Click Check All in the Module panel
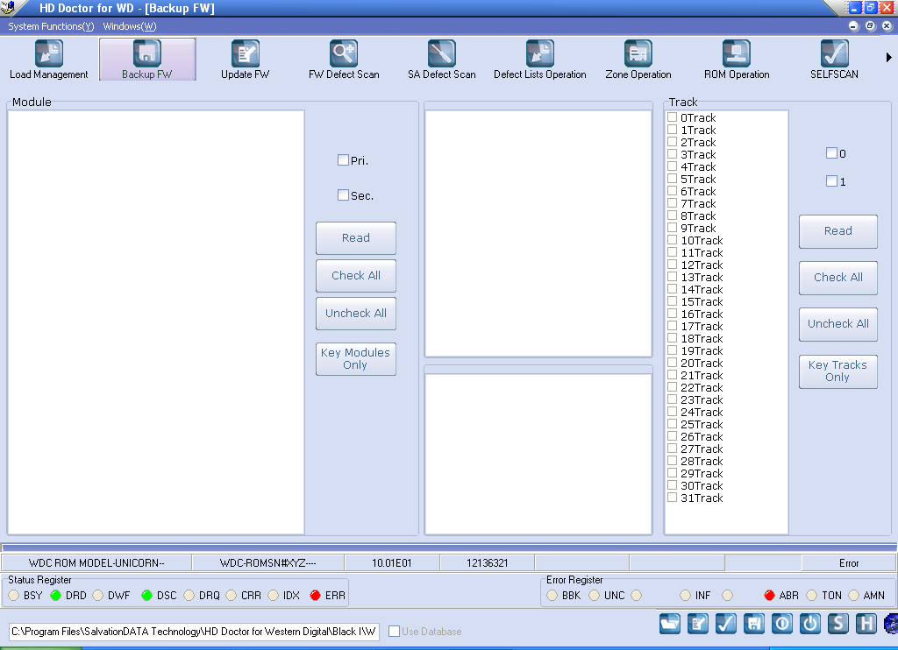This screenshot has width=898, height=650. pyautogui.click(x=356, y=276)
